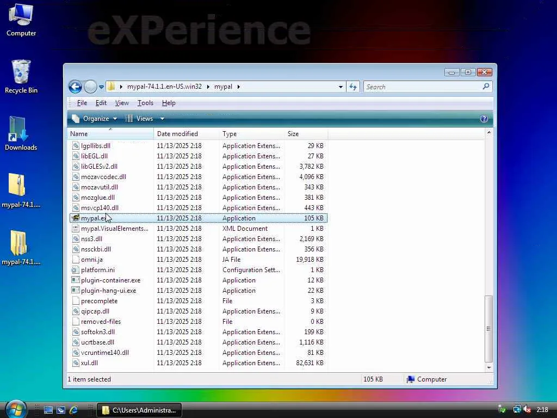Click the muted volume tray icon

click(527, 410)
